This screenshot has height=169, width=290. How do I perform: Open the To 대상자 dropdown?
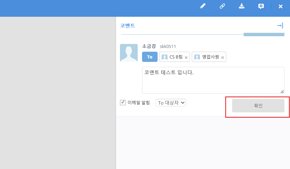click(171, 103)
